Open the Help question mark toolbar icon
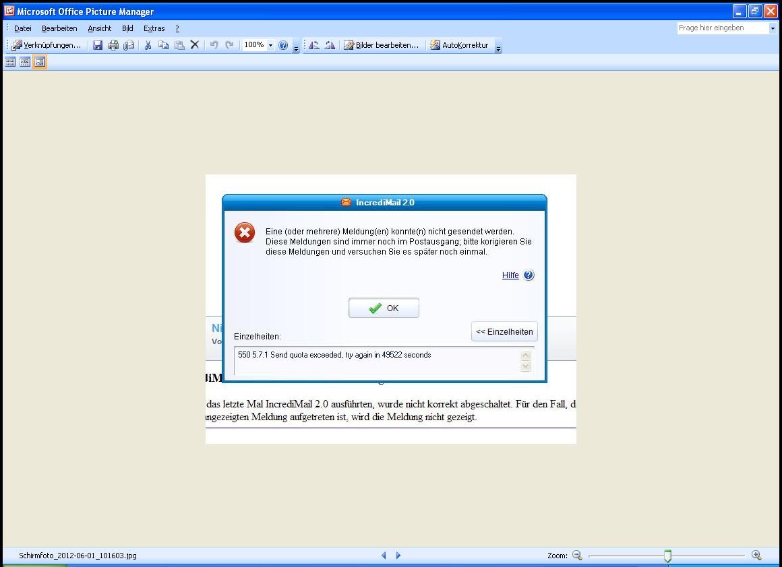The width and height of the screenshot is (782, 567). (x=283, y=45)
